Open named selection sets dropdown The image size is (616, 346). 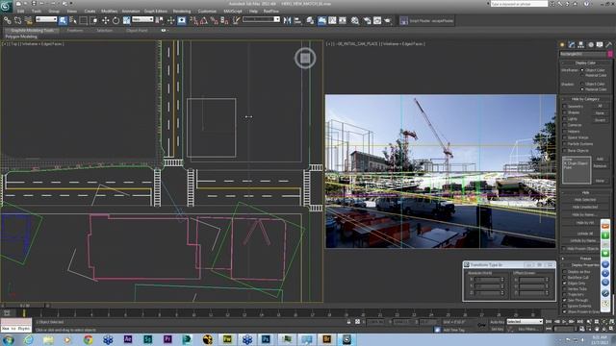pos(261,19)
